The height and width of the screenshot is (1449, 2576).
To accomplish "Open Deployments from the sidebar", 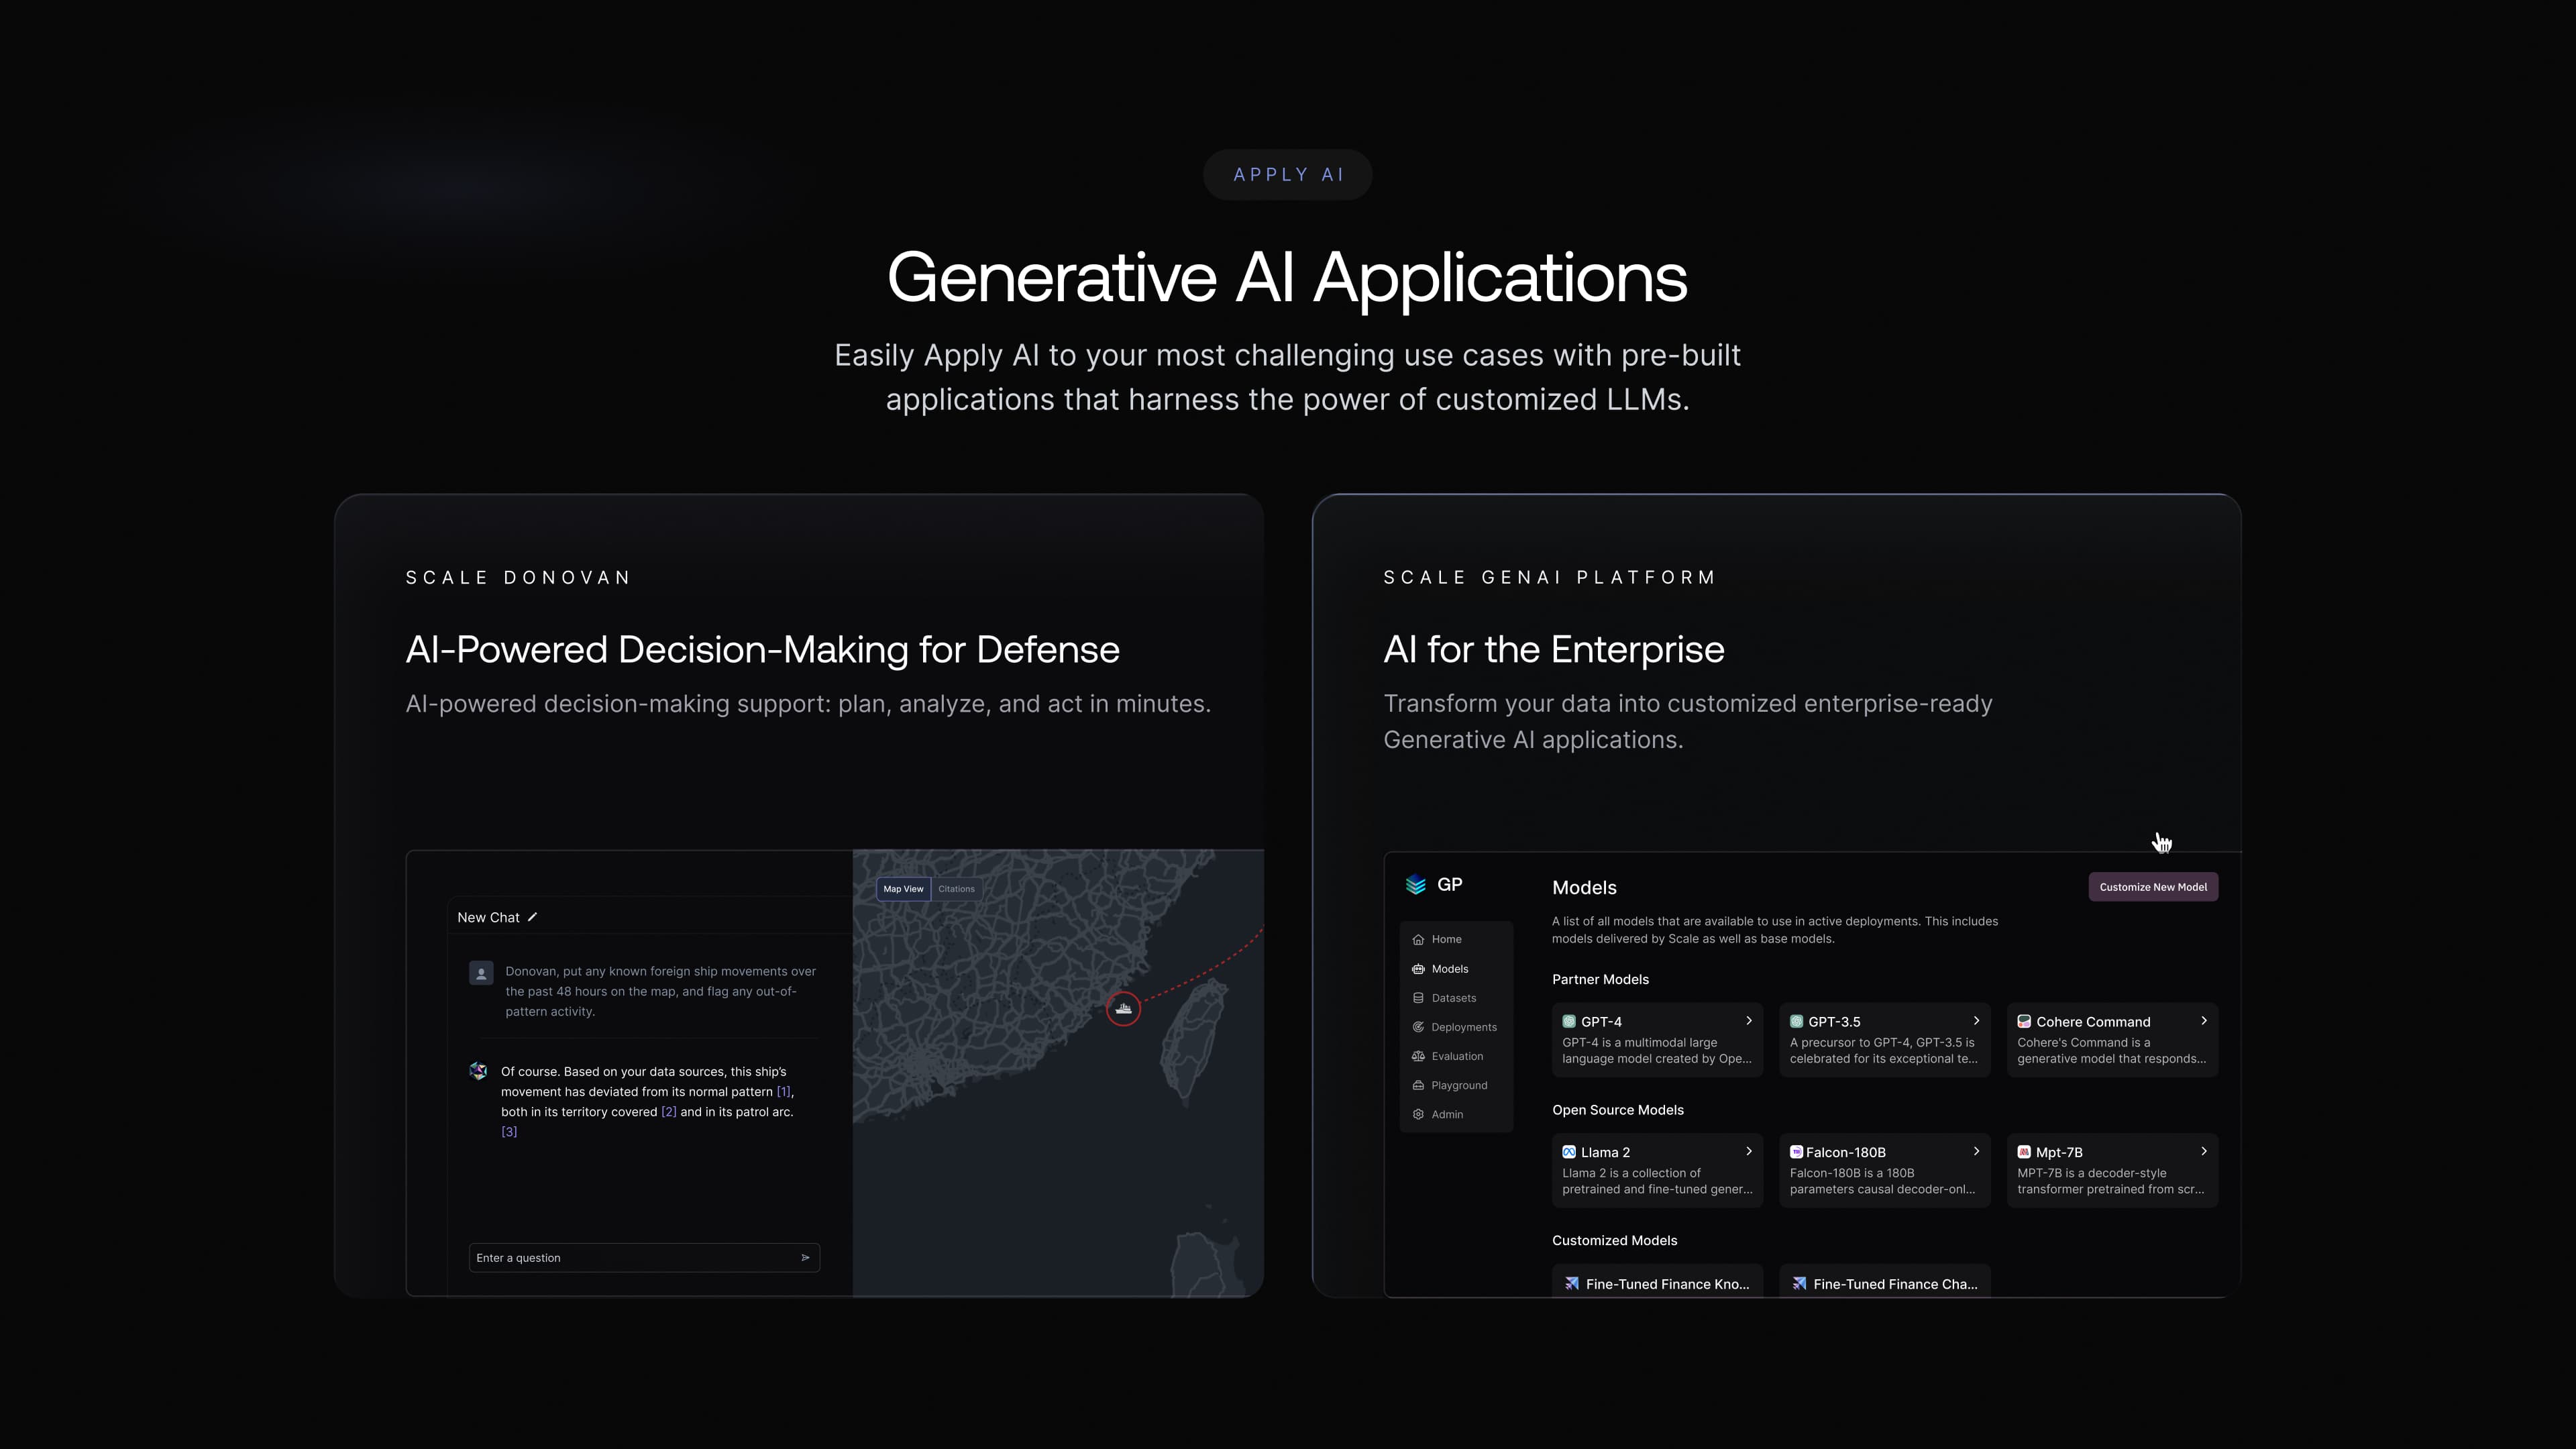I will tap(1463, 1027).
